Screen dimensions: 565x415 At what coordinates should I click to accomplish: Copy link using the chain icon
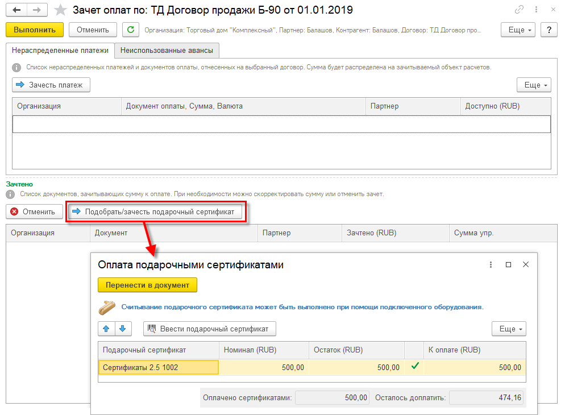click(x=519, y=10)
